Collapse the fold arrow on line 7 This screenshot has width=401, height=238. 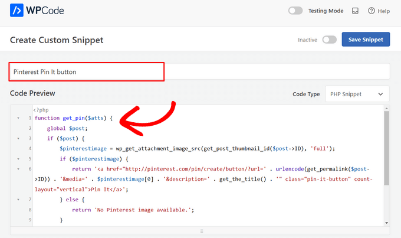18,200
